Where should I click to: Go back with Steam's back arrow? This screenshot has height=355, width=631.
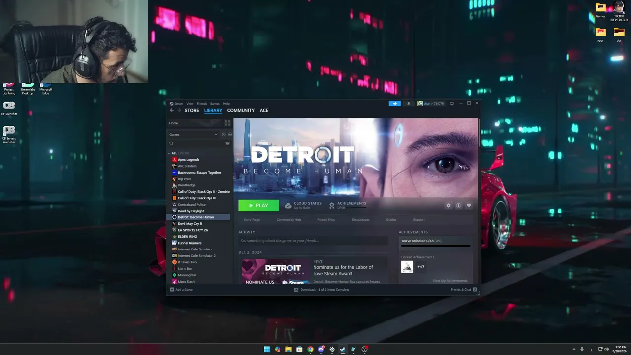(172, 110)
